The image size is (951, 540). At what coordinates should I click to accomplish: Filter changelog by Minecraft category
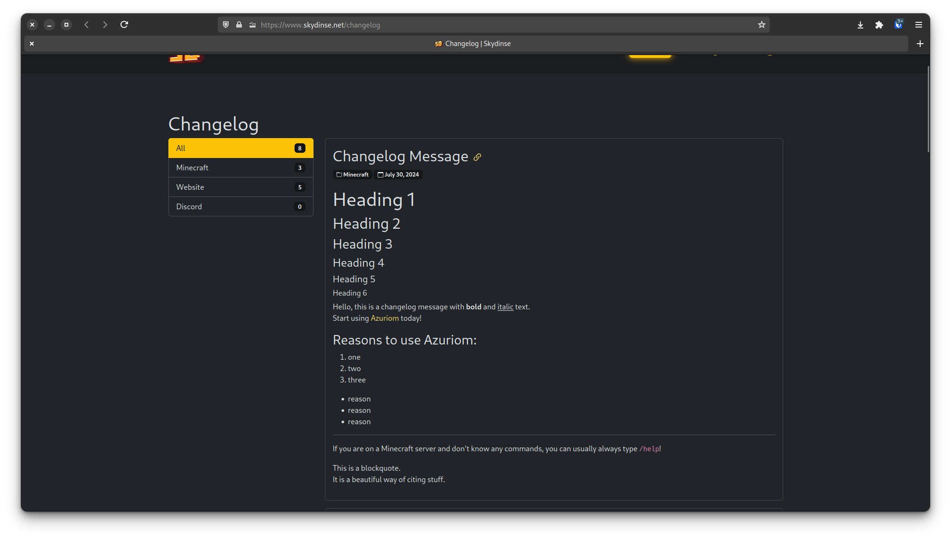click(x=240, y=168)
